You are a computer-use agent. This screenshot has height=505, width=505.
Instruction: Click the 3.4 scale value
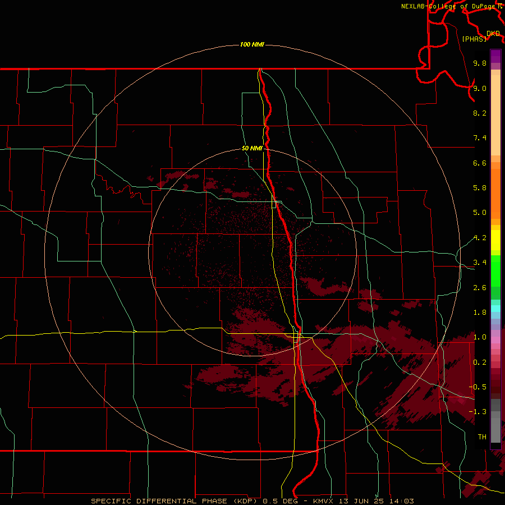coord(480,263)
